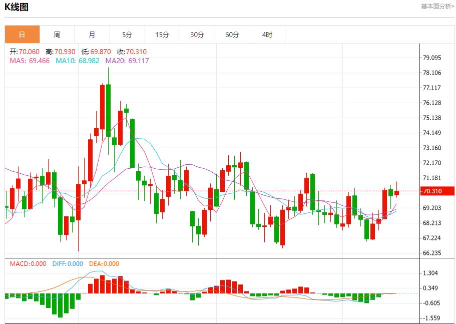This screenshot has height=324, width=456.
Task: Choose the 30分 interval tab
Action: pos(197,35)
